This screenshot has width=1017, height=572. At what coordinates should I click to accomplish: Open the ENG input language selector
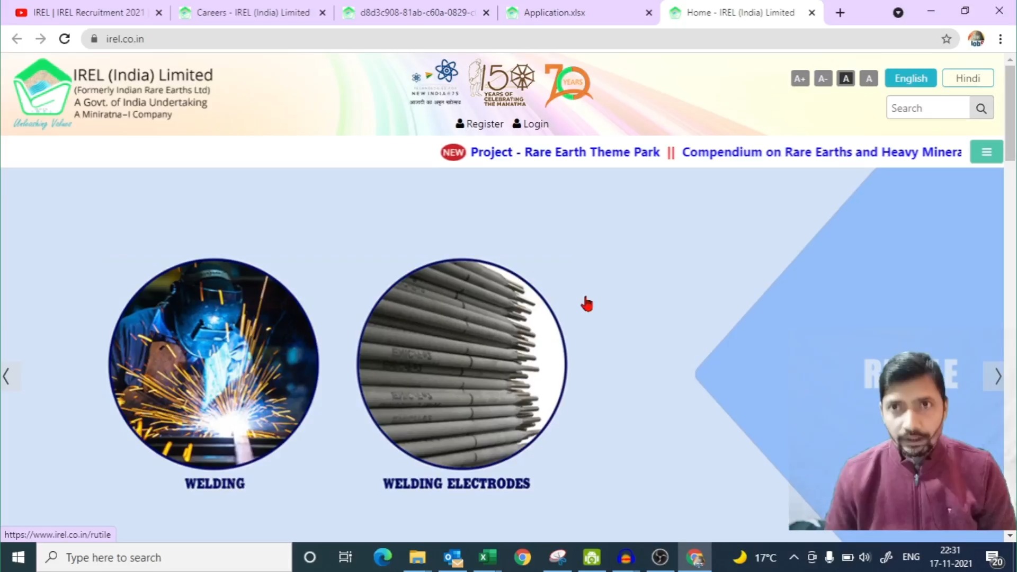pos(911,557)
